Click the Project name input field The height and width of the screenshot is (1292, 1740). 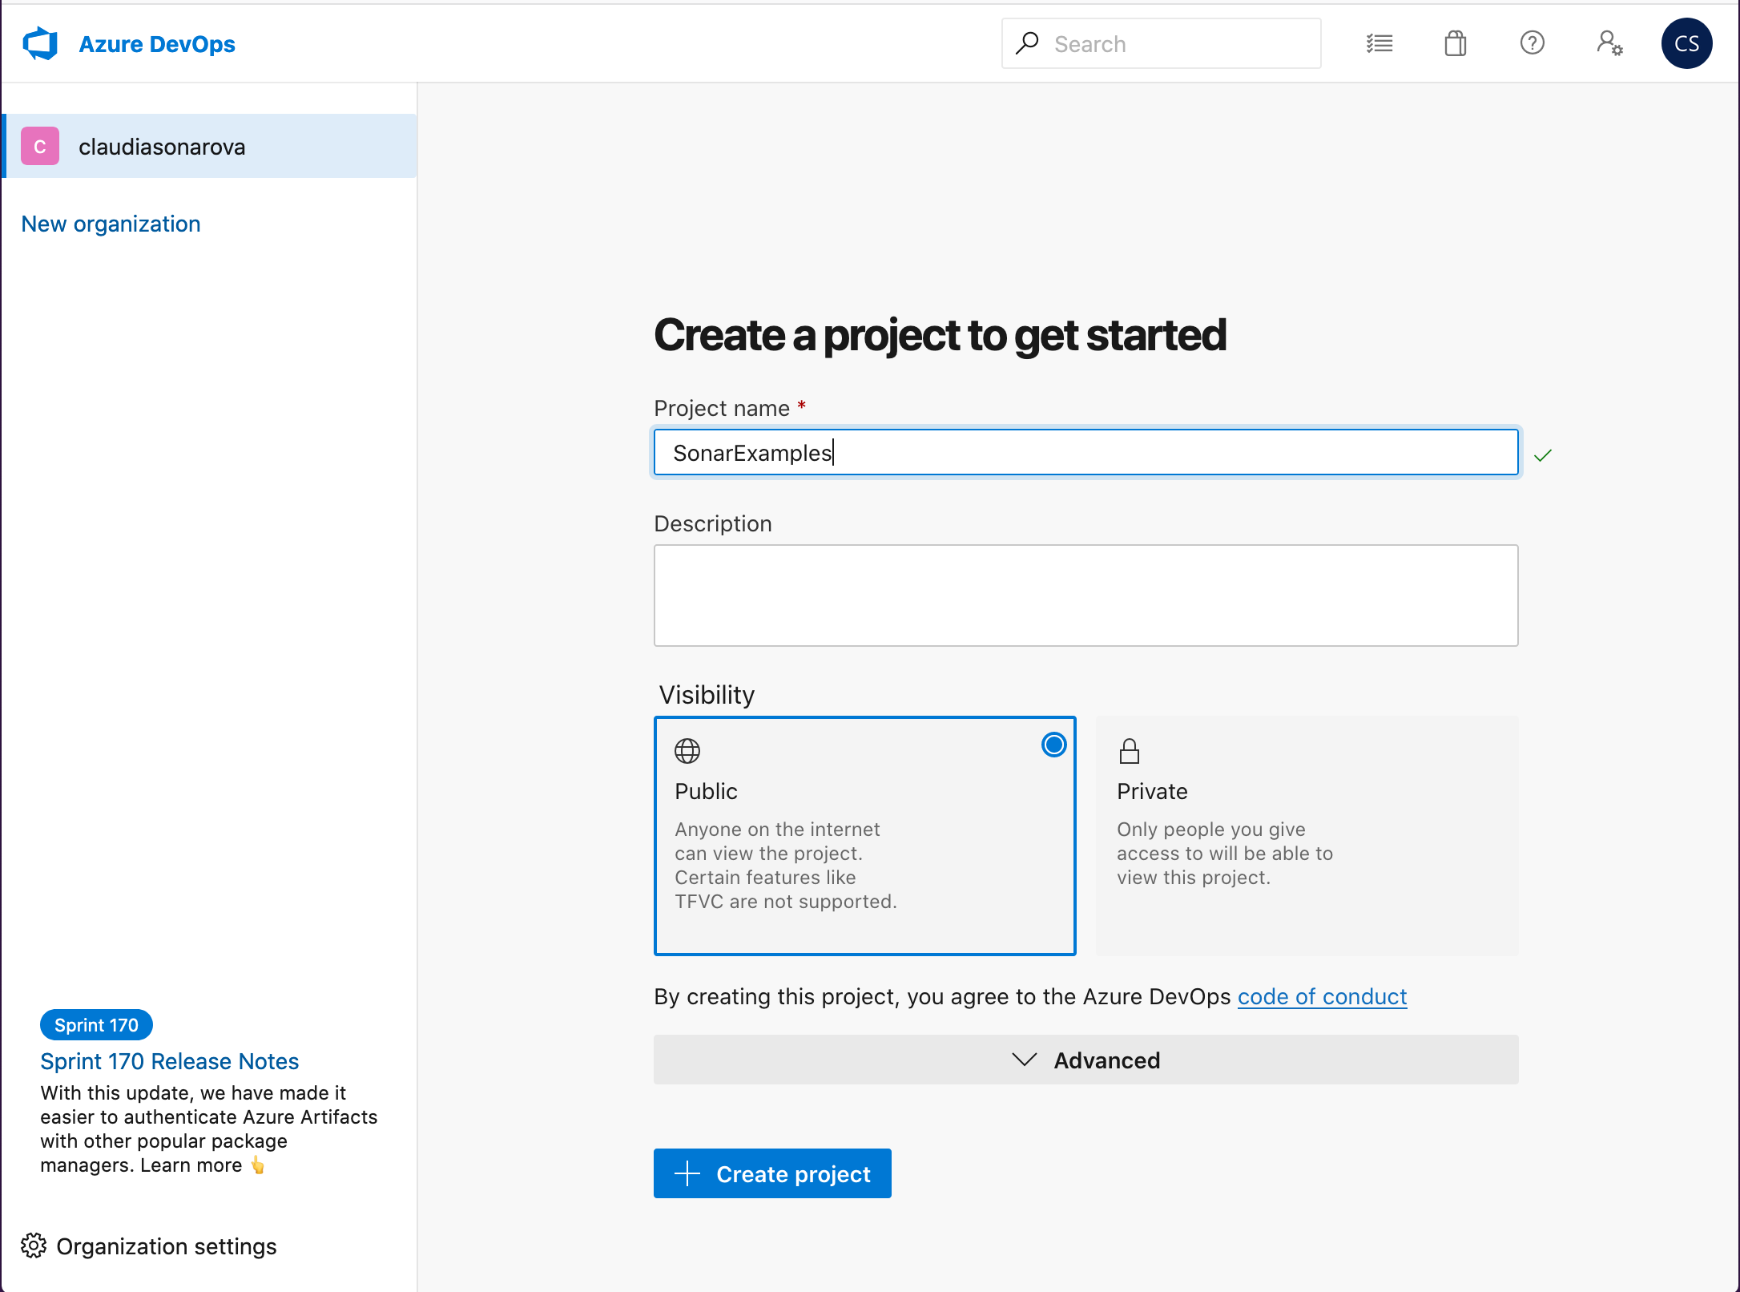1085,452
